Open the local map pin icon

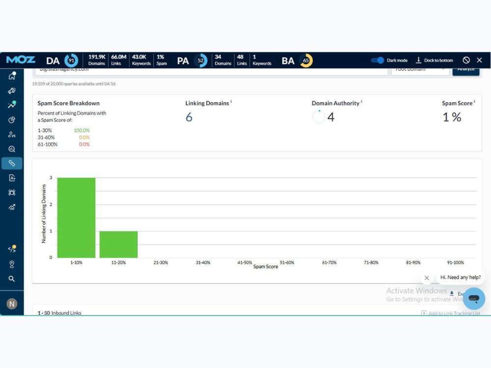(x=12, y=264)
